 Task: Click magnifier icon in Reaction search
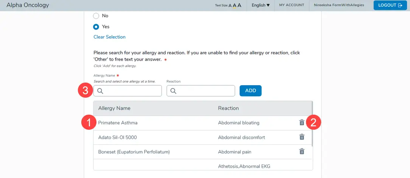173,91
